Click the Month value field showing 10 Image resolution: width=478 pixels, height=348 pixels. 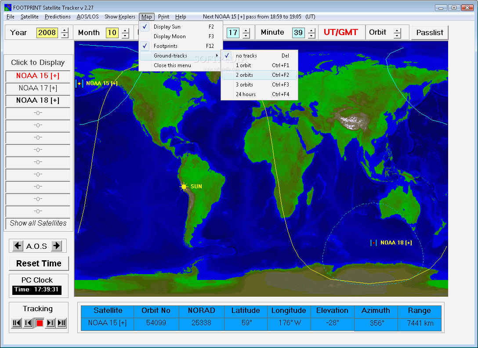coord(112,32)
